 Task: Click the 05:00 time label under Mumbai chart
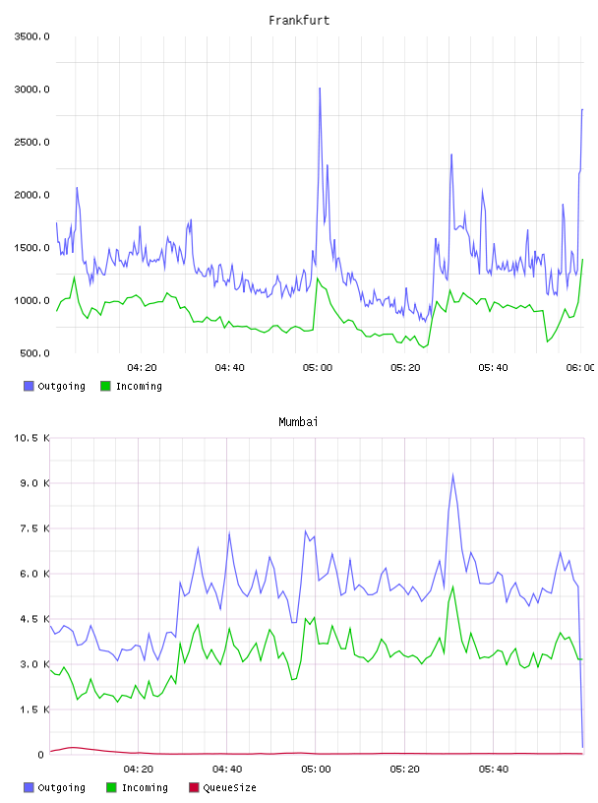coord(316,770)
